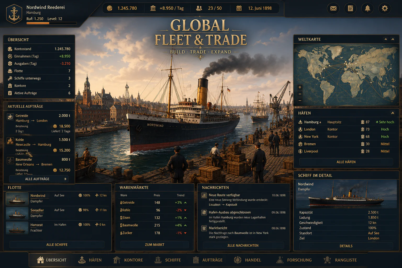
Task: Zoom in on the world map
Action: click(300, 87)
